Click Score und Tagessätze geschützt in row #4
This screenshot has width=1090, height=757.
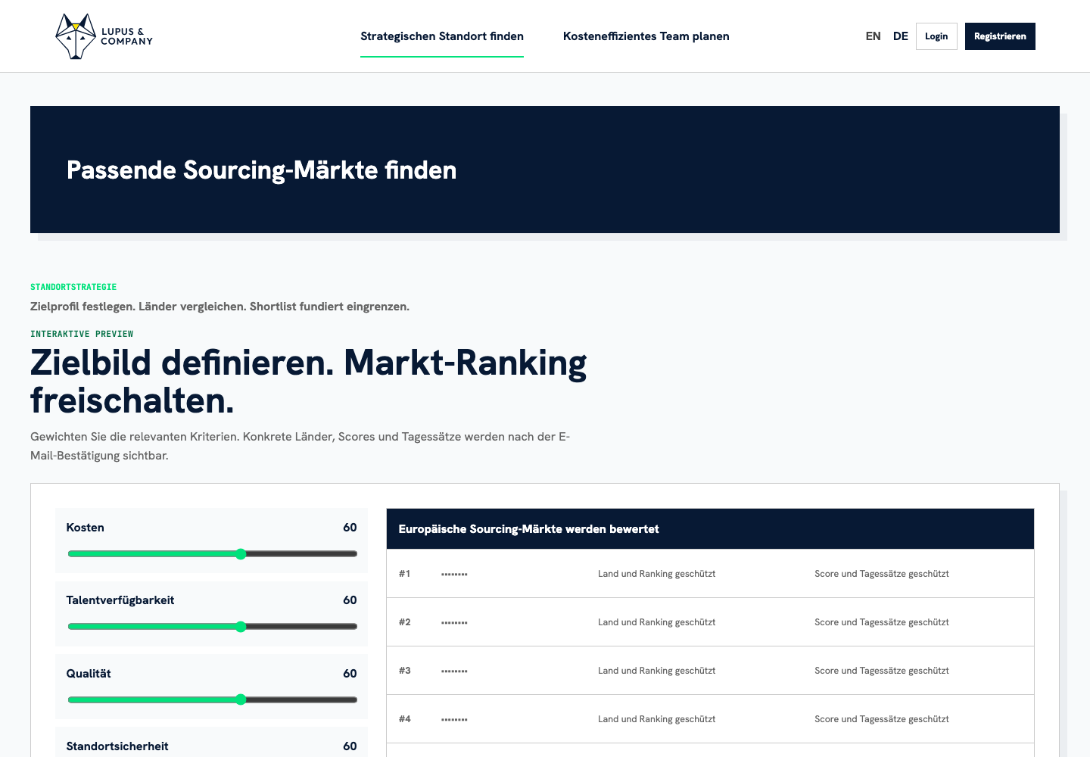[x=882, y=719]
